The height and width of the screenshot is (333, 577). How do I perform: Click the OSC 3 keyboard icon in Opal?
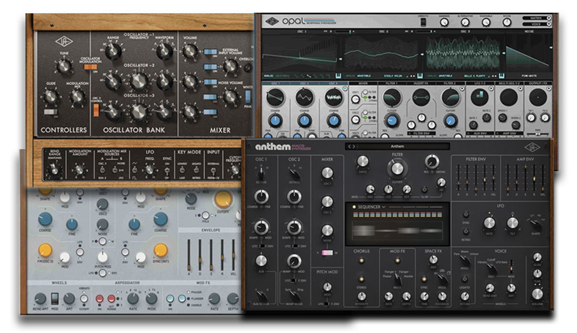[501, 75]
